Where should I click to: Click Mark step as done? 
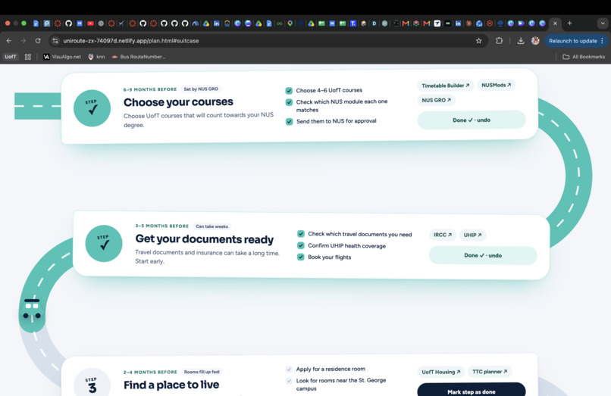click(x=471, y=390)
